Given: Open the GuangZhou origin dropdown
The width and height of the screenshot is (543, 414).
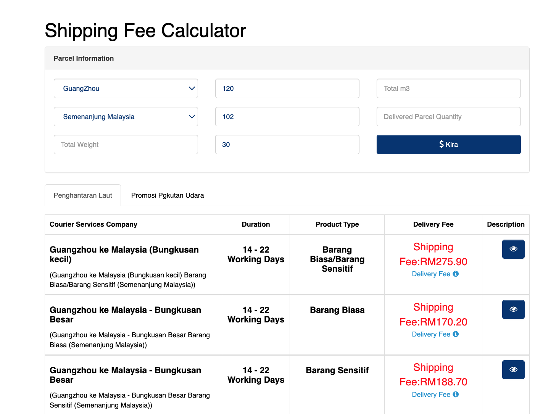Looking at the screenshot, I should click(x=126, y=89).
